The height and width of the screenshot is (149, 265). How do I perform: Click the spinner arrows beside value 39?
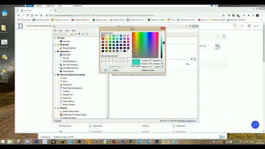coord(195,59)
